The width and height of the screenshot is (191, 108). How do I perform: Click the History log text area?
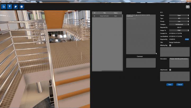point(141,34)
